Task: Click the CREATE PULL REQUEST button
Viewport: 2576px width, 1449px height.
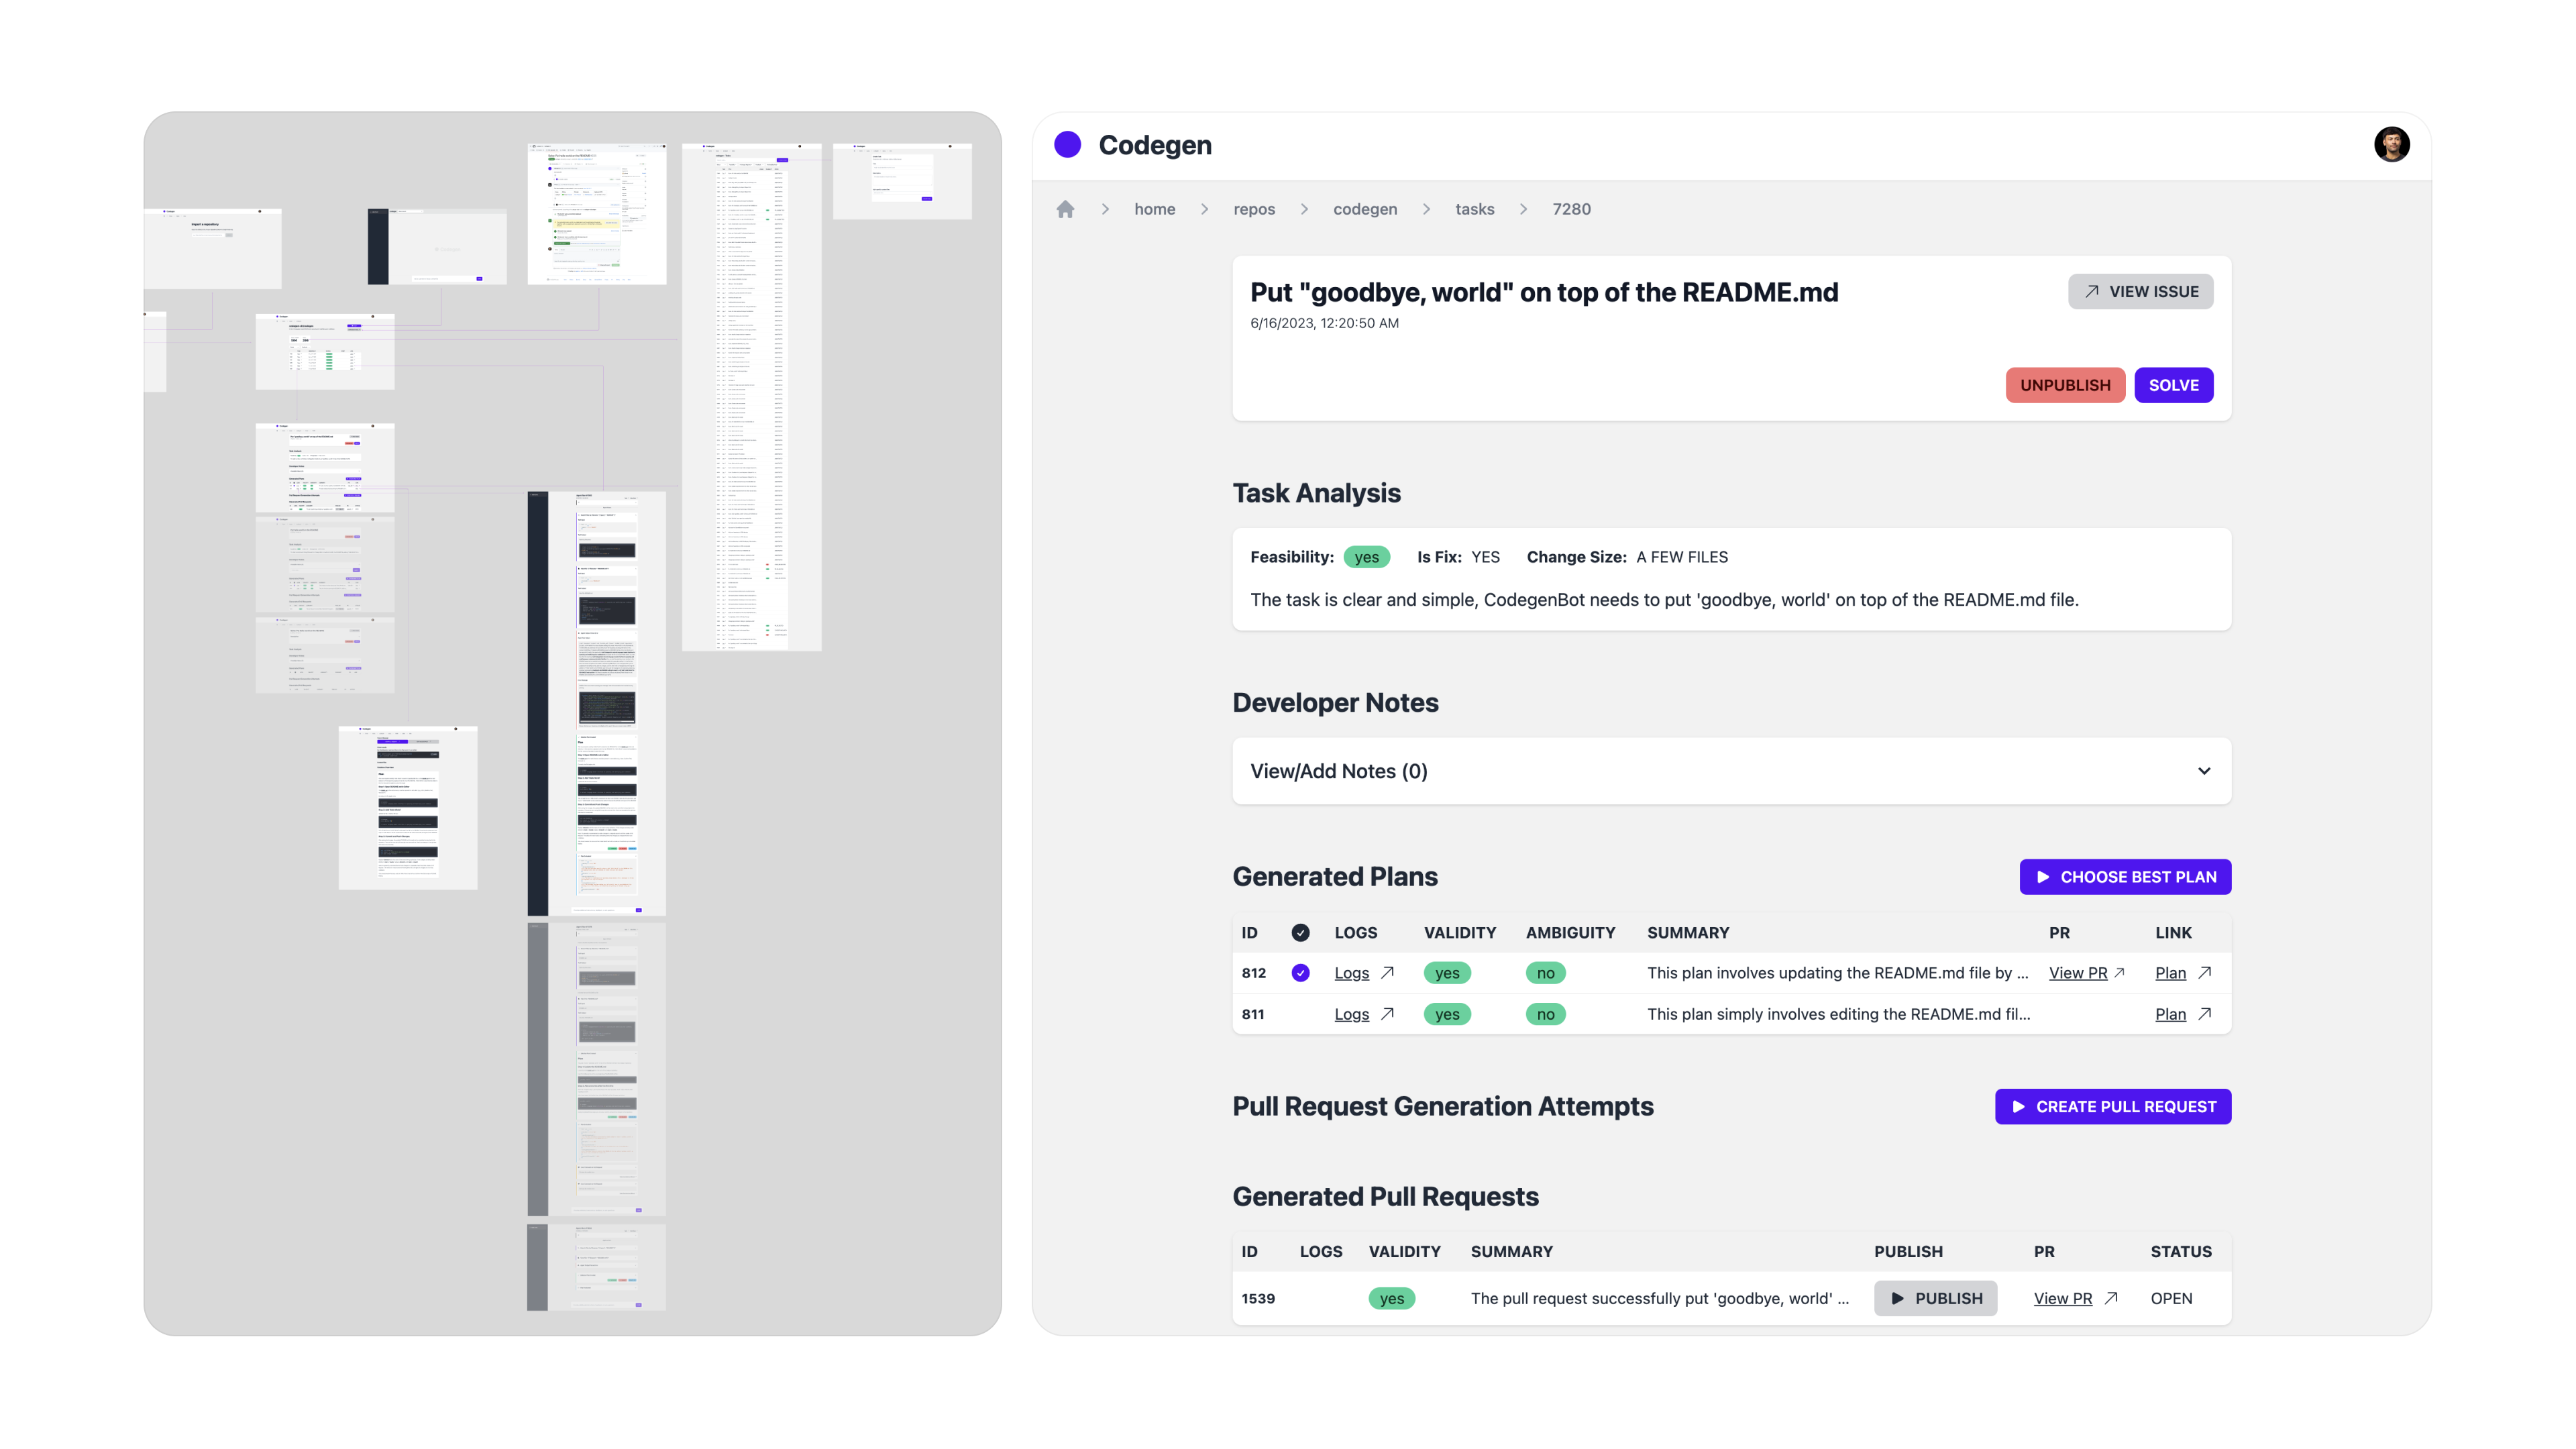Action: pos(2112,1106)
